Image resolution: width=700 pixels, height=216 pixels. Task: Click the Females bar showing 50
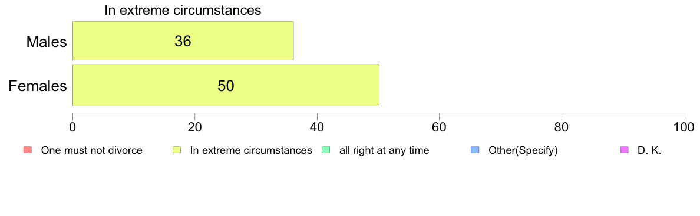(x=226, y=85)
